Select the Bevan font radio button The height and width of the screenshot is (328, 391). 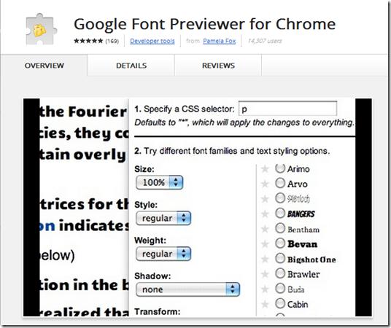tap(280, 243)
